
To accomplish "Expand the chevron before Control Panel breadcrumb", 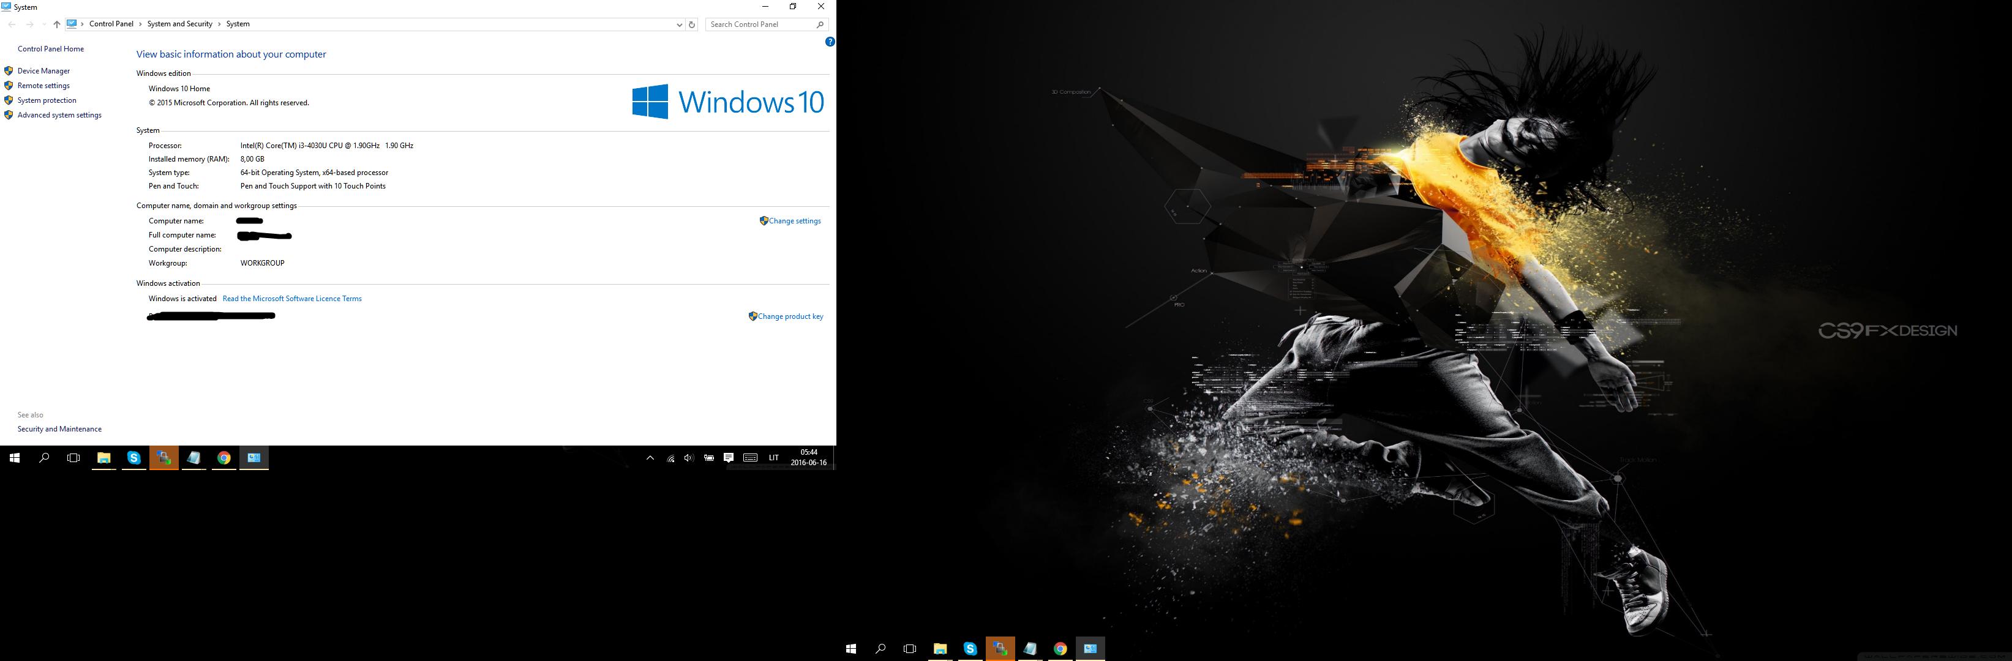I will pos(82,24).
